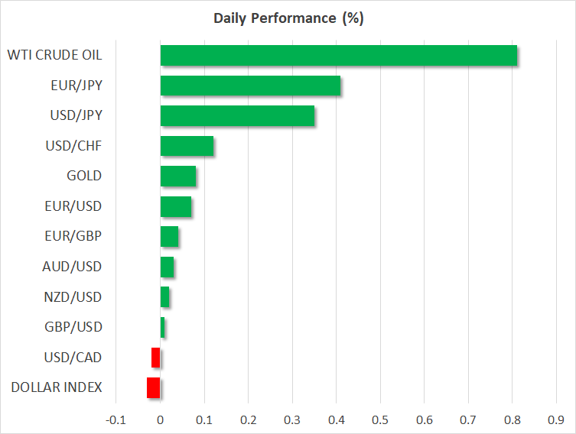Select the AUD/USD bar
Viewport: 576px width, 434px height.
click(x=167, y=267)
